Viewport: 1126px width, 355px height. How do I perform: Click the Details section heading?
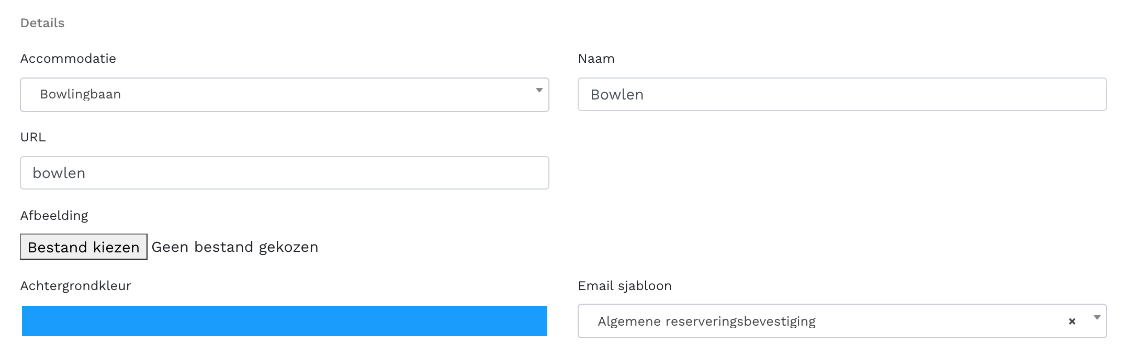(42, 23)
